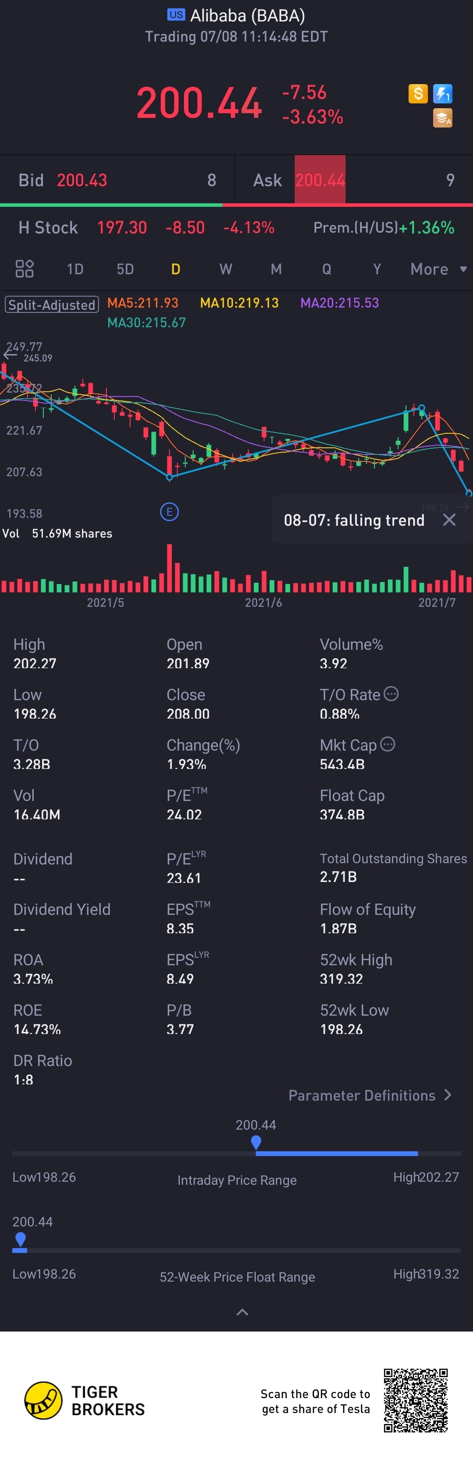Screen dimensions: 473x1470
Task: Tap the Ask price 200.44
Action: pyautogui.click(x=320, y=181)
